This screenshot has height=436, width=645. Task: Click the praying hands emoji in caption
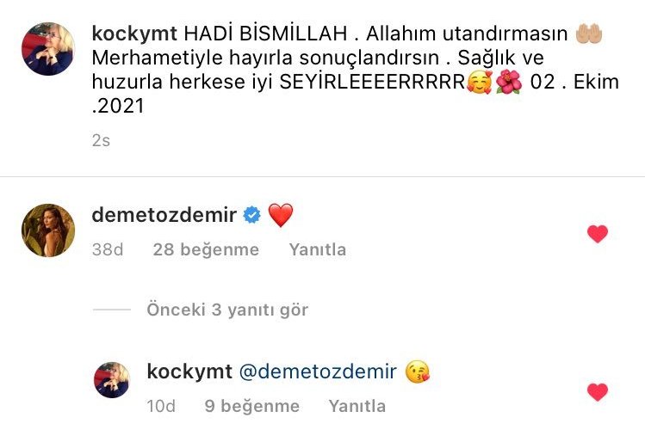(589, 34)
